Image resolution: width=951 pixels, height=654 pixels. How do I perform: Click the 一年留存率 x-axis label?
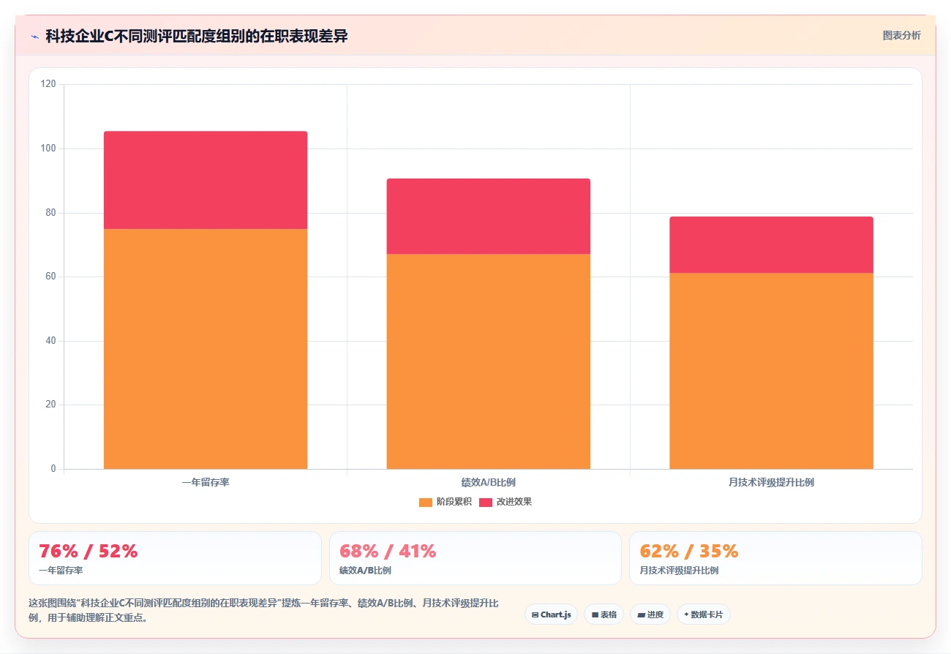pyautogui.click(x=206, y=482)
